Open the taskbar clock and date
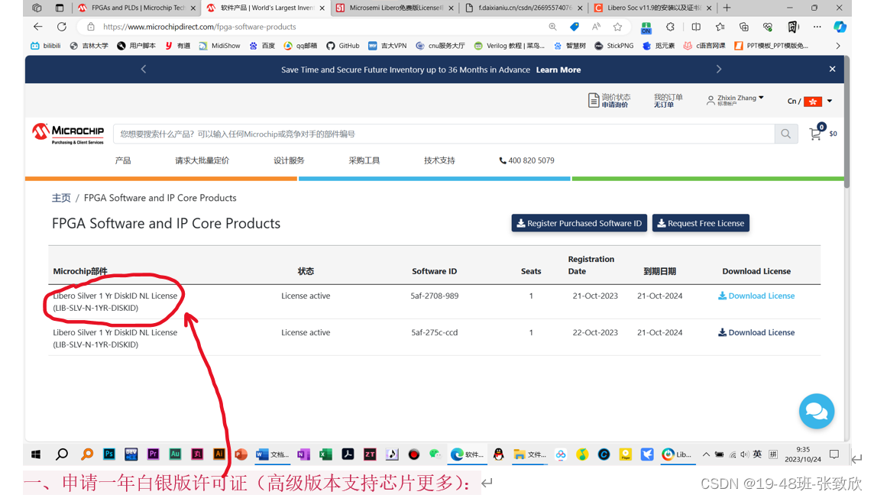874x498 pixels. point(803,454)
